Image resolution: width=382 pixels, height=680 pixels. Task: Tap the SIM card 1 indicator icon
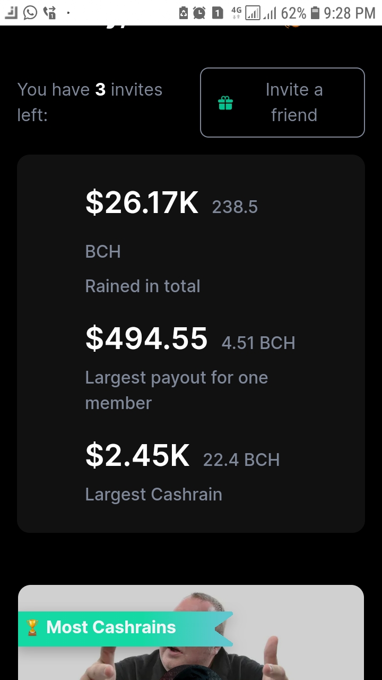point(218,13)
